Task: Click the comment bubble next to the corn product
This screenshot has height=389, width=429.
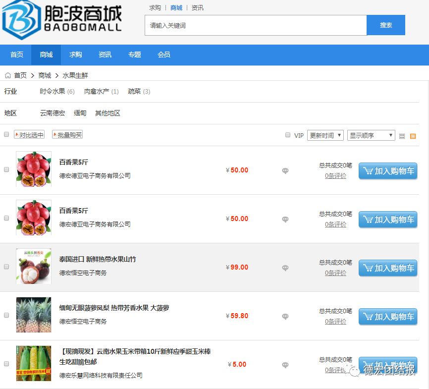Action: click(x=285, y=365)
